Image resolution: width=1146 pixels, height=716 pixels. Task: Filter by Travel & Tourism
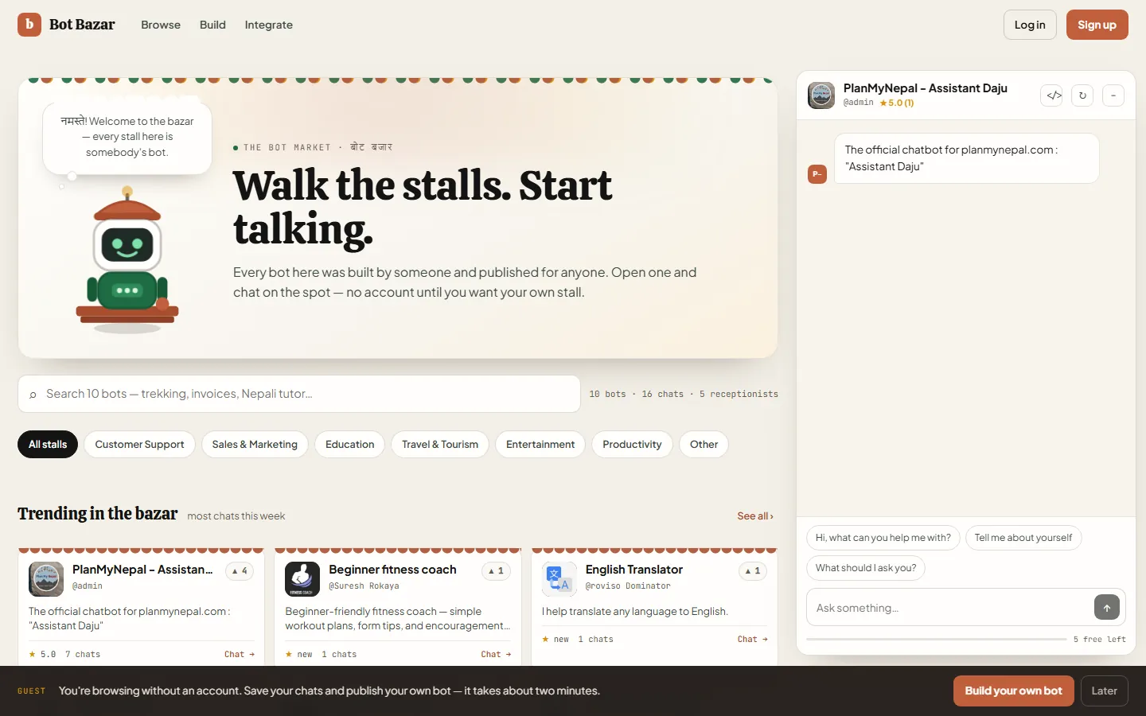point(440,444)
